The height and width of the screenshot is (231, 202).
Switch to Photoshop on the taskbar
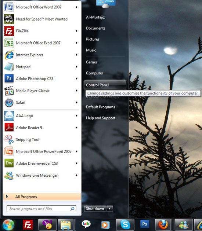145,224
